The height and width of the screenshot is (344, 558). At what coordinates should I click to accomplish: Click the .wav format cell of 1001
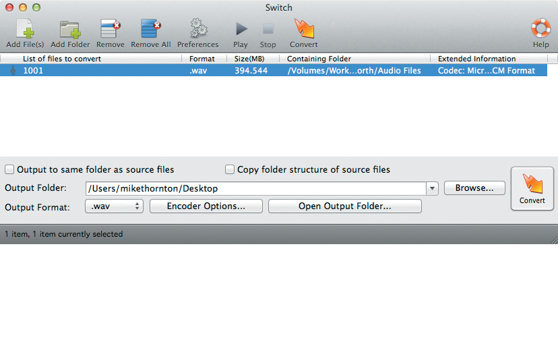[x=198, y=71]
